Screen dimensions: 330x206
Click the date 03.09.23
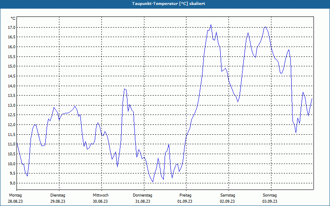tap(270, 201)
